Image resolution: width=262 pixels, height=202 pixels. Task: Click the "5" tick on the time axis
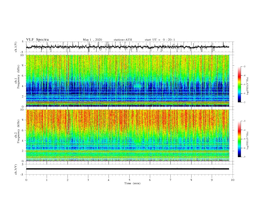[129, 180]
